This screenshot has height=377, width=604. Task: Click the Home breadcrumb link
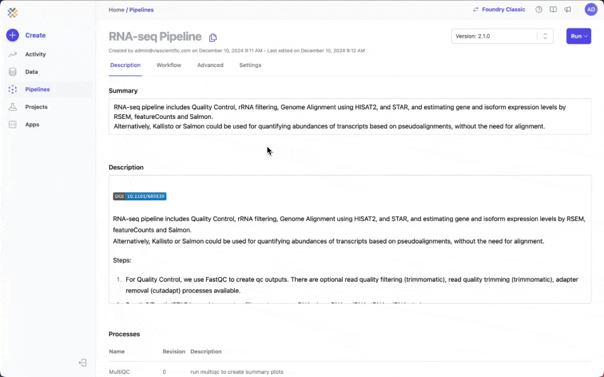[x=115, y=9]
